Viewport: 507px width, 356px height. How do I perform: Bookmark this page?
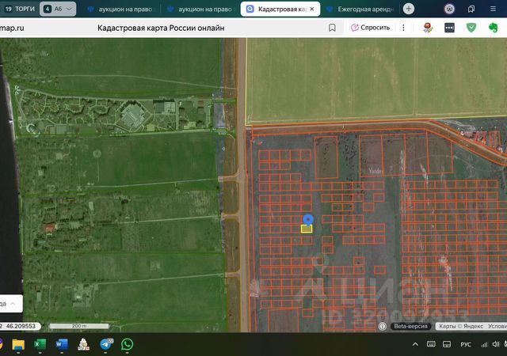pyautogui.click(x=332, y=28)
